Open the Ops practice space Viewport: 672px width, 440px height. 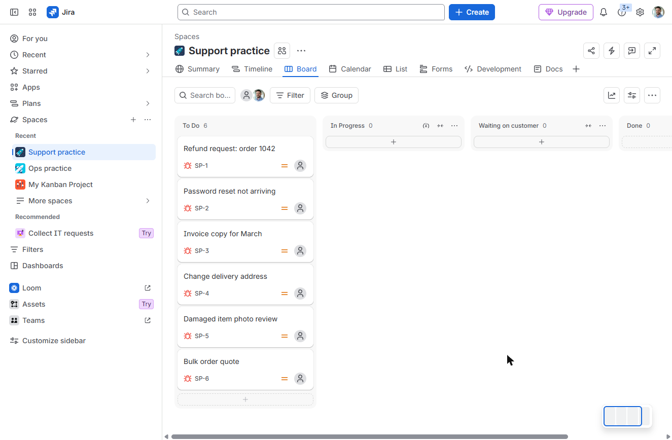point(84,168)
